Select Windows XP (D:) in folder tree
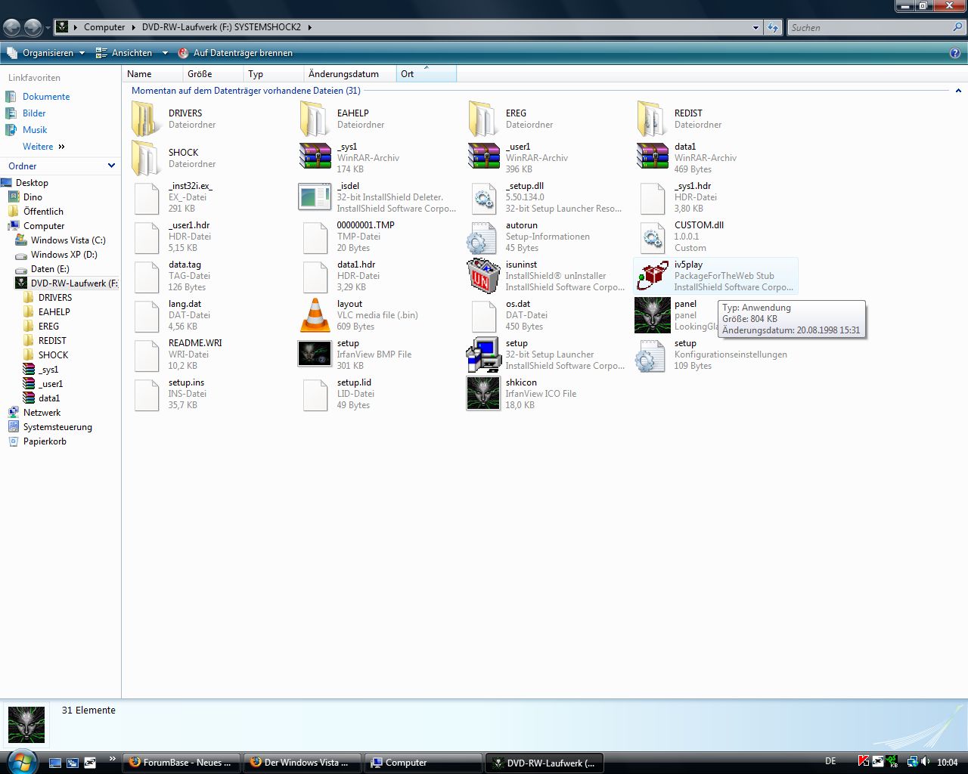Image resolution: width=968 pixels, height=774 pixels. click(64, 255)
